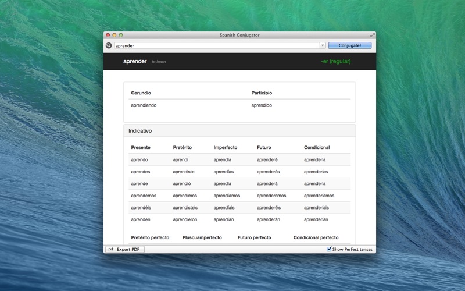Click the Spanish Conjugator window title
This screenshot has width=465, height=291.
(239, 35)
